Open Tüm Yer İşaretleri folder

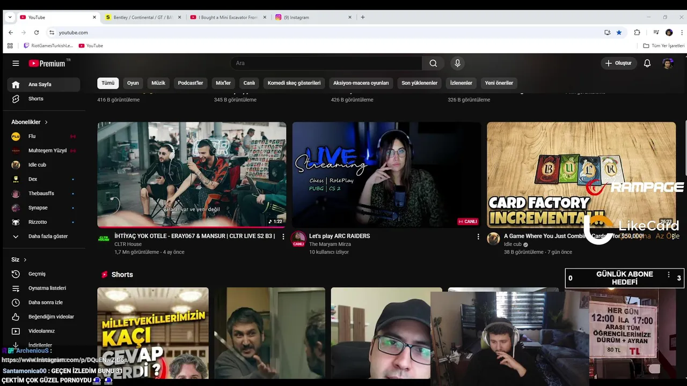click(664, 46)
